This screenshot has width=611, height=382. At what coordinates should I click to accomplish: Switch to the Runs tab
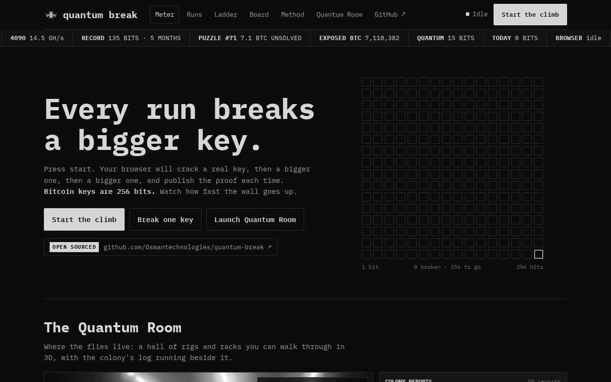point(194,14)
